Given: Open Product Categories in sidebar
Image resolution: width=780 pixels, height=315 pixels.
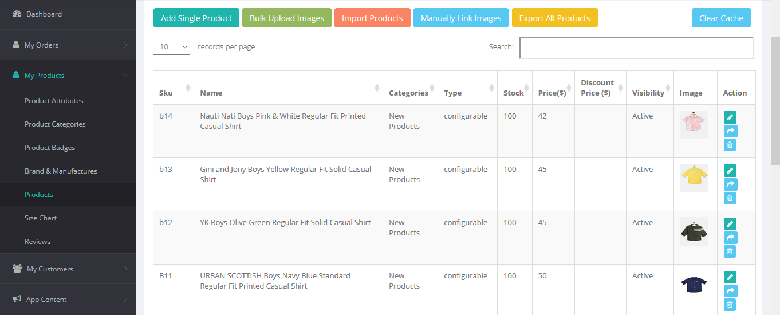Looking at the screenshot, I should 55,124.
